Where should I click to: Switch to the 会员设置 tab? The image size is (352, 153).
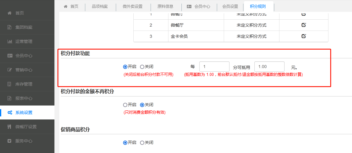tap(230, 6)
